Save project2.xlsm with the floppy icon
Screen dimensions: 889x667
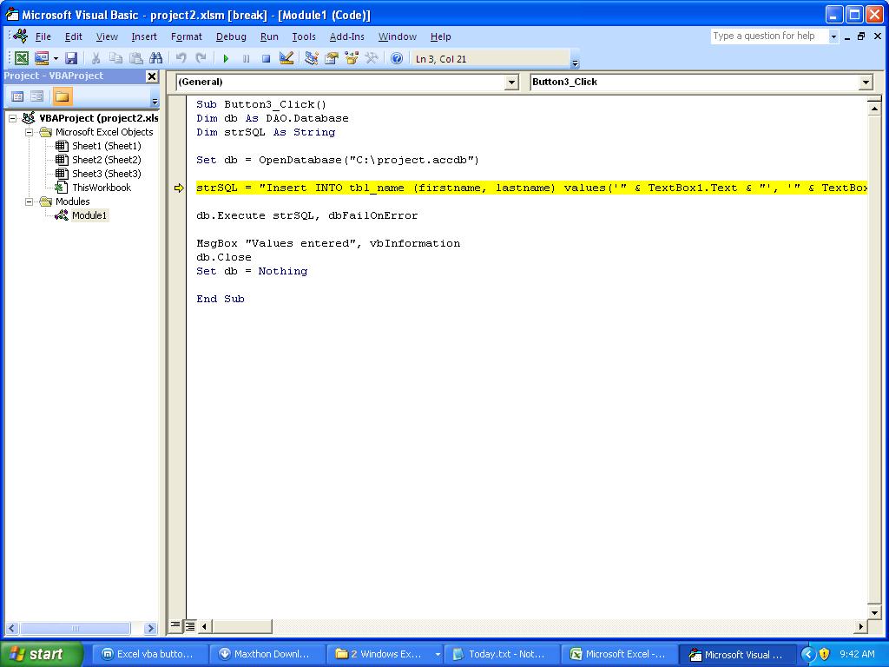point(71,58)
